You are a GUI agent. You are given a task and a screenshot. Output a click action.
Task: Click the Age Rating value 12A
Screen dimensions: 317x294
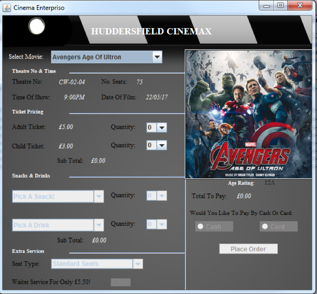(x=270, y=183)
